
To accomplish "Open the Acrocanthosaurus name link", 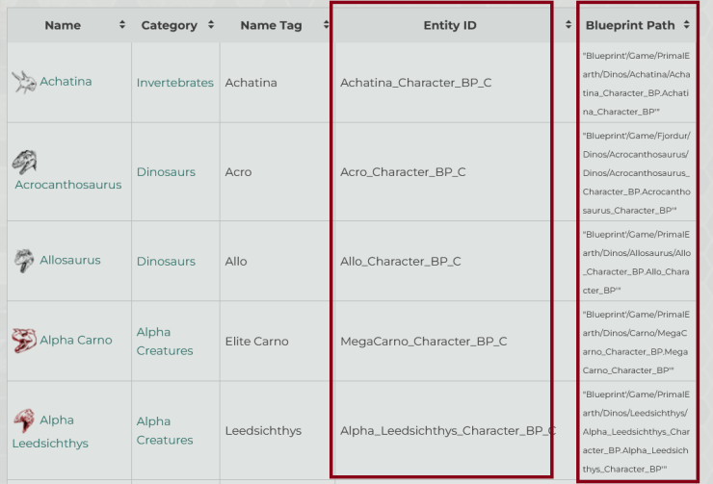I will [x=68, y=185].
